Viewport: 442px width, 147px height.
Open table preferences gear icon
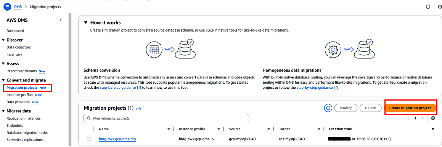(433, 118)
